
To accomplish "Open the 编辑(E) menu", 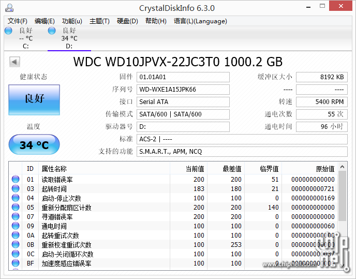I will click(x=44, y=21).
